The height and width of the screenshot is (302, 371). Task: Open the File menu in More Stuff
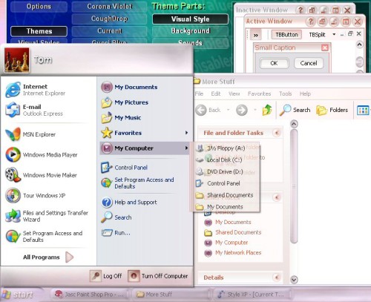click(x=199, y=93)
